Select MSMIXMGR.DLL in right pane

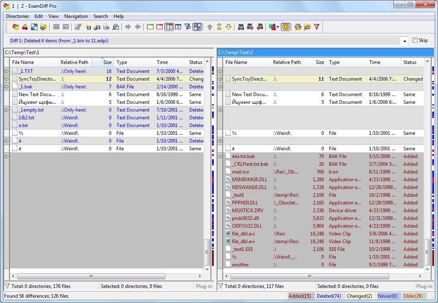324,180
